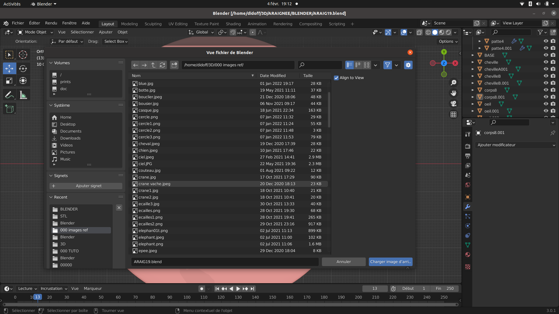559x314 pixels.
Task: Expand the chevilleB tree item arrow
Action: (473, 76)
